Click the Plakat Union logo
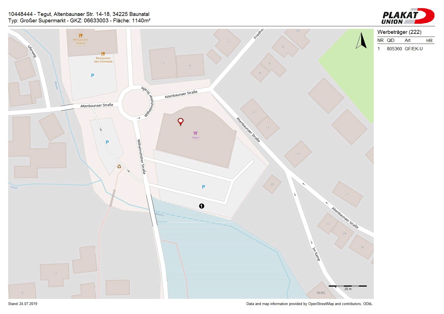 coord(407,16)
